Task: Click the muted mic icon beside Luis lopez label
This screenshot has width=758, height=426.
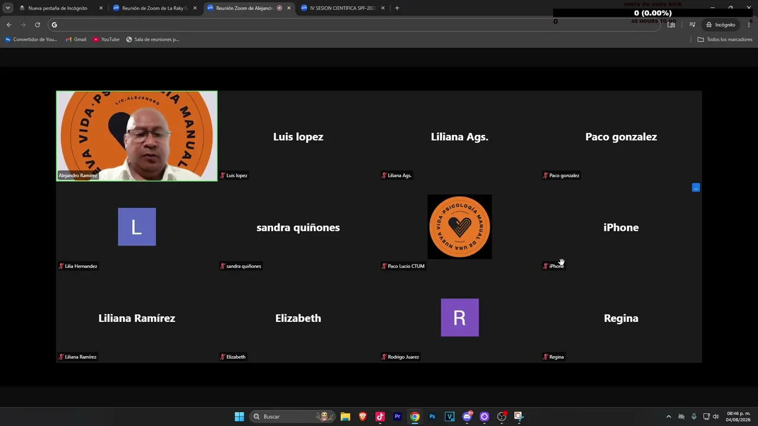Action: pos(223,176)
